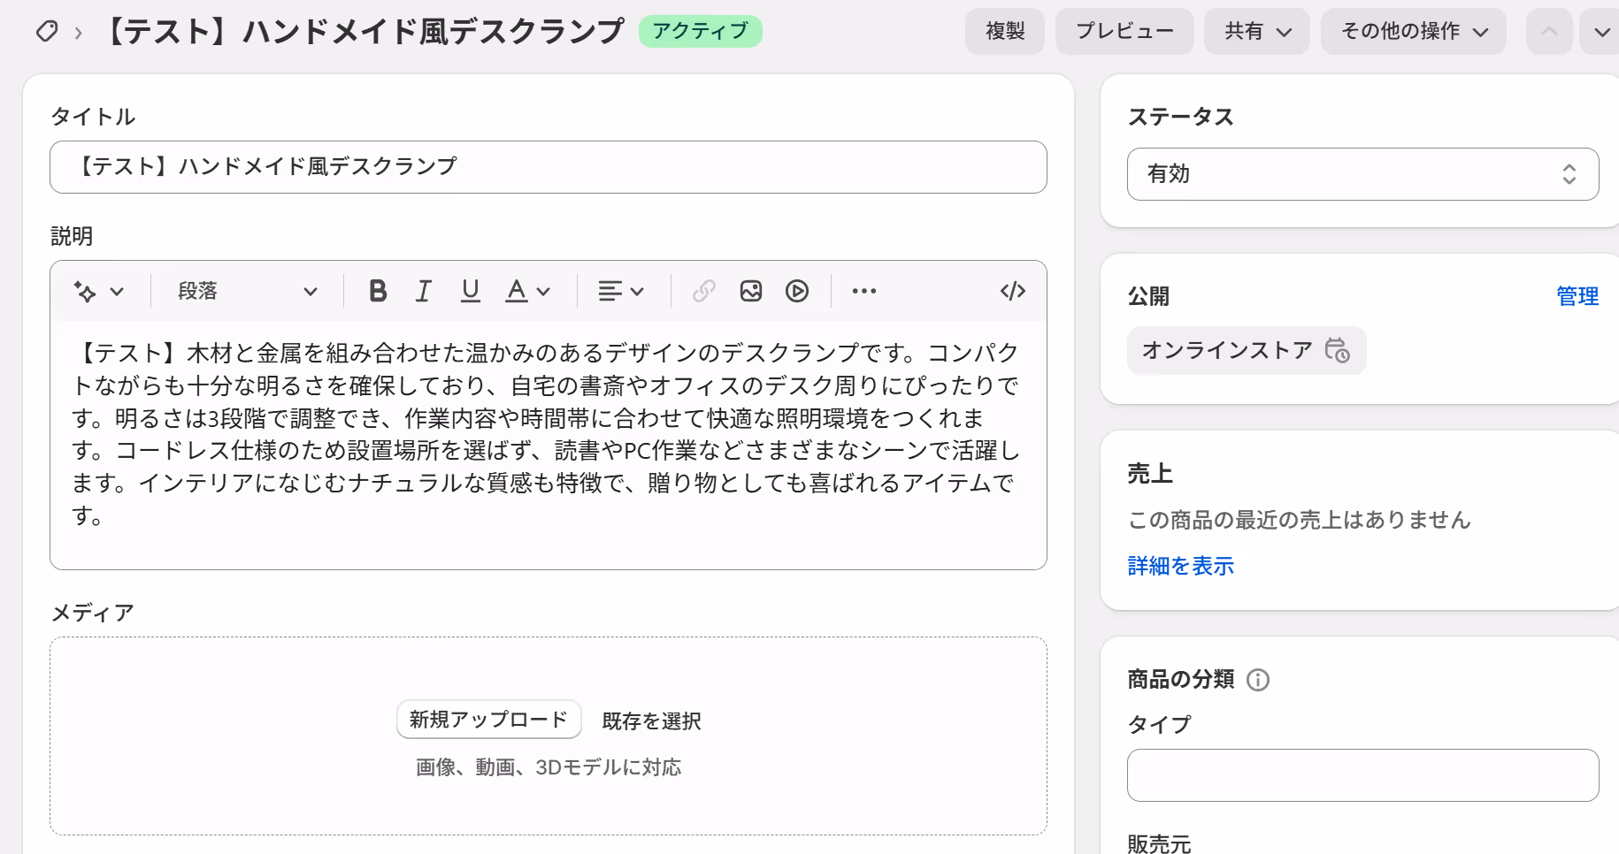Open the 段落 paragraph style dropdown
Viewport: 1619px width, 854px height.
click(x=247, y=291)
